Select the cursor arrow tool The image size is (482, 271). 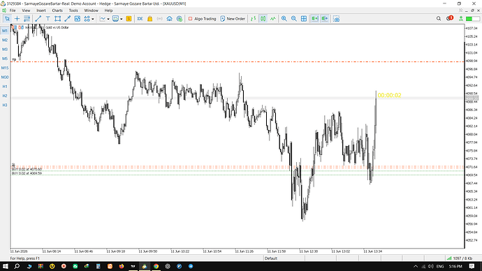[x=7, y=19]
